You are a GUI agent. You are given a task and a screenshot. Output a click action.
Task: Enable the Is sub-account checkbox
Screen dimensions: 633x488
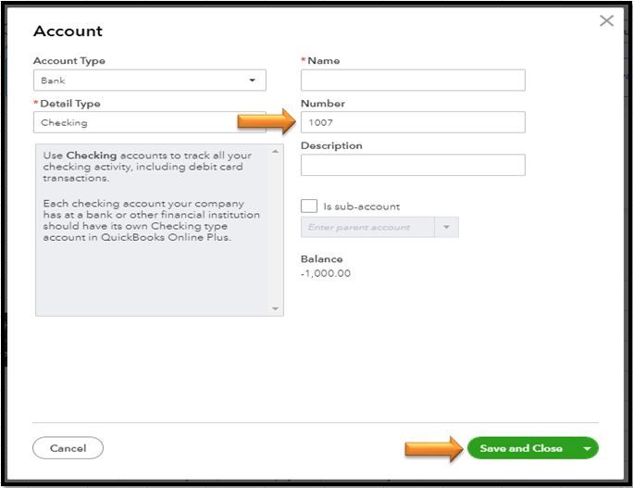point(309,206)
